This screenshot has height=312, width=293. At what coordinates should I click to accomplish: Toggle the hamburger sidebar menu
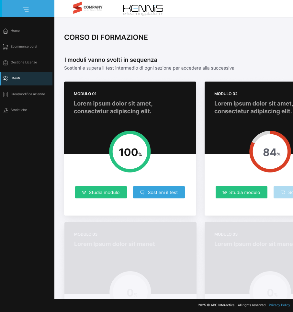coord(26,10)
